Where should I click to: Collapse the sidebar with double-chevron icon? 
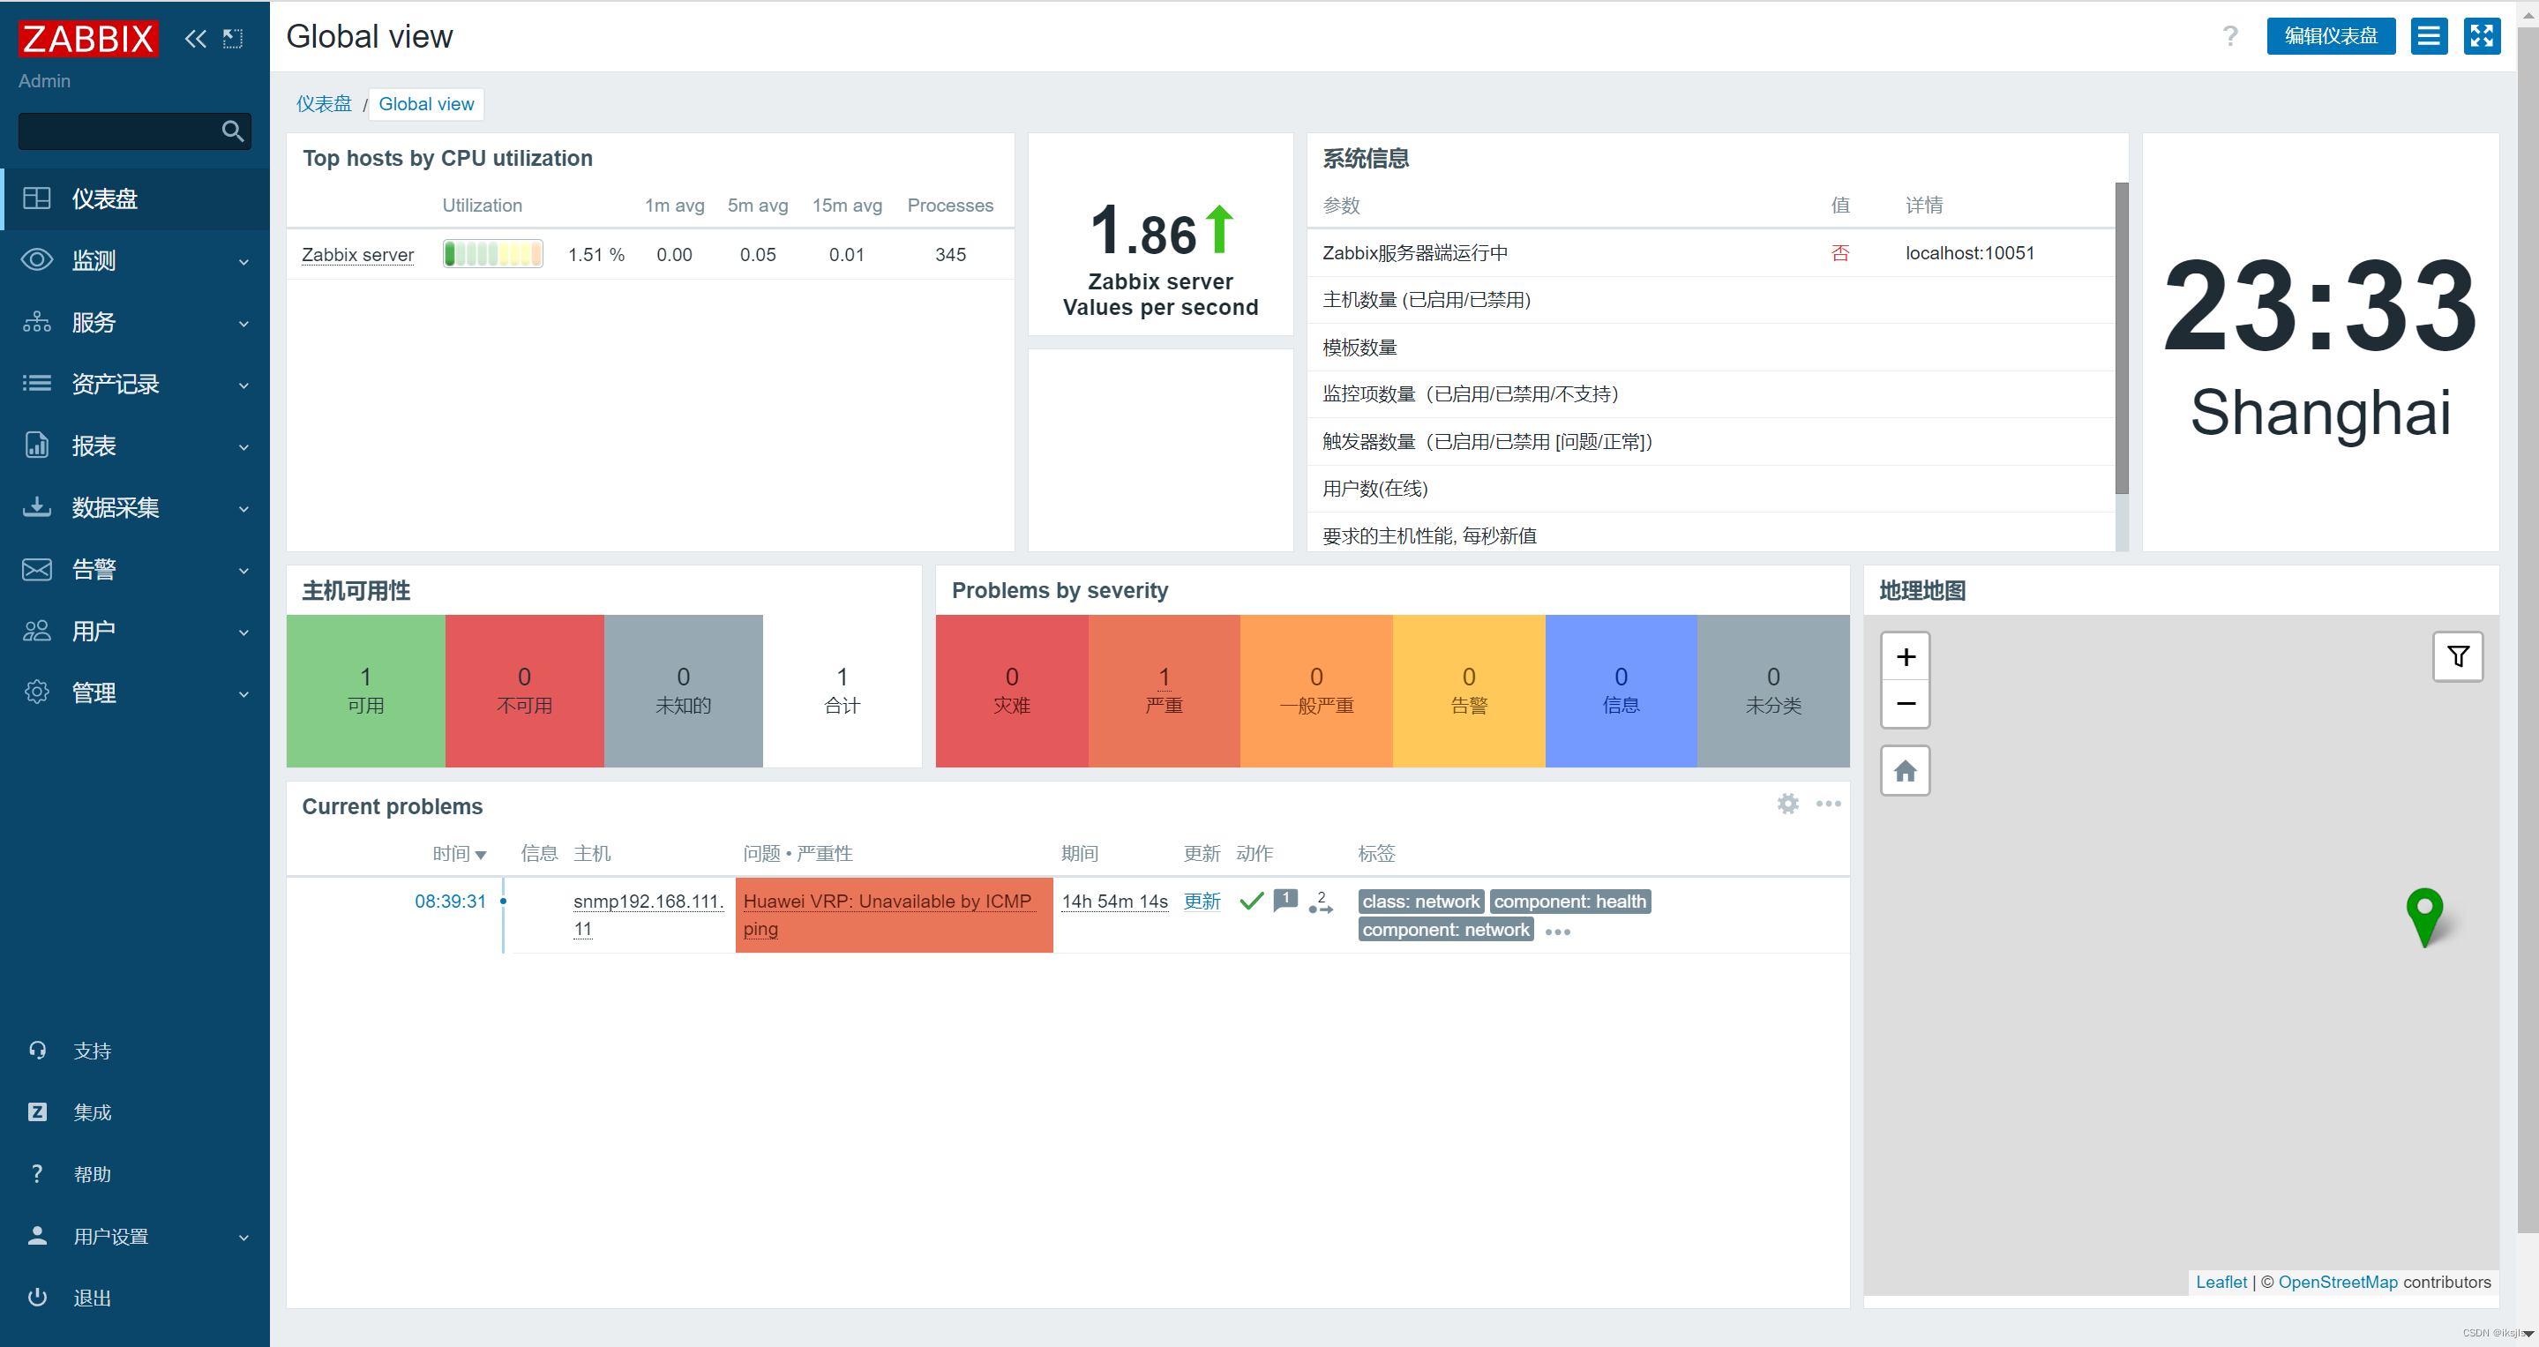(x=196, y=39)
